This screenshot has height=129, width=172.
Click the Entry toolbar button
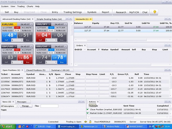pyautogui.click(x=55, y=12)
